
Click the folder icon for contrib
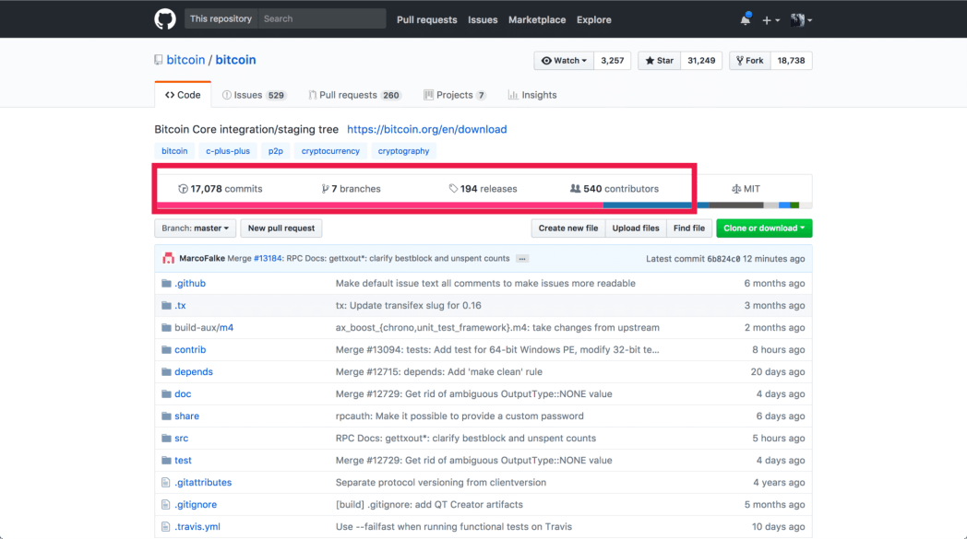pyautogui.click(x=166, y=350)
